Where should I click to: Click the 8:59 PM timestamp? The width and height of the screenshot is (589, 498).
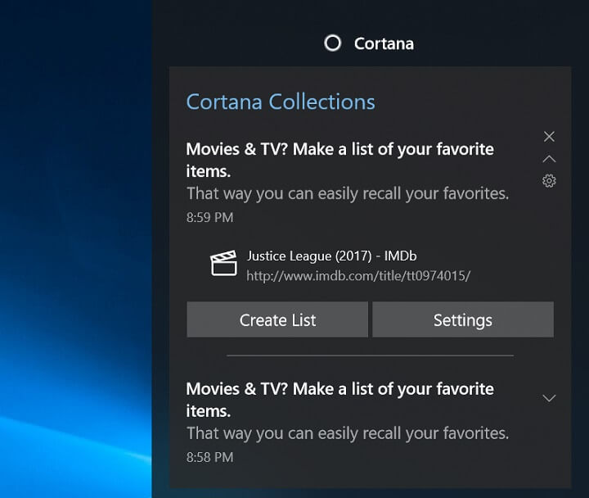coord(209,217)
